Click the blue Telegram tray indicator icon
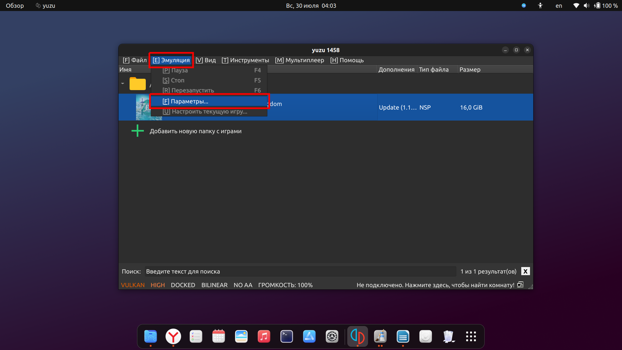Screen dimensions: 622x350 [524, 6]
